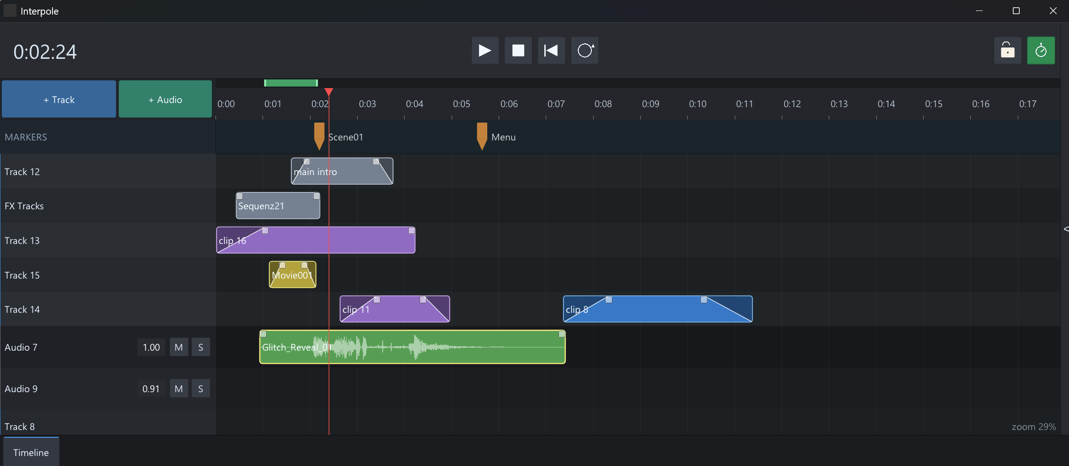Start playback with the Play button
Image resolution: width=1069 pixels, height=466 pixels.
484,51
